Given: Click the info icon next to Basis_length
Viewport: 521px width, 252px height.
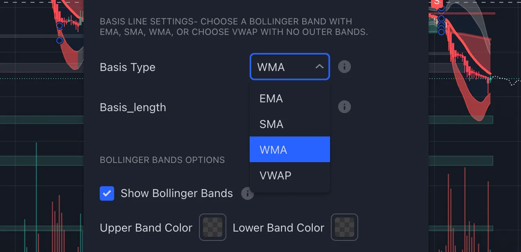Looking at the screenshot, I should (344, 107).
